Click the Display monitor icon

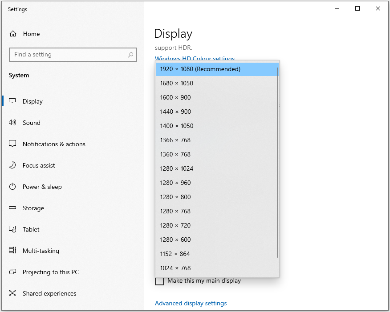point(12,101)
